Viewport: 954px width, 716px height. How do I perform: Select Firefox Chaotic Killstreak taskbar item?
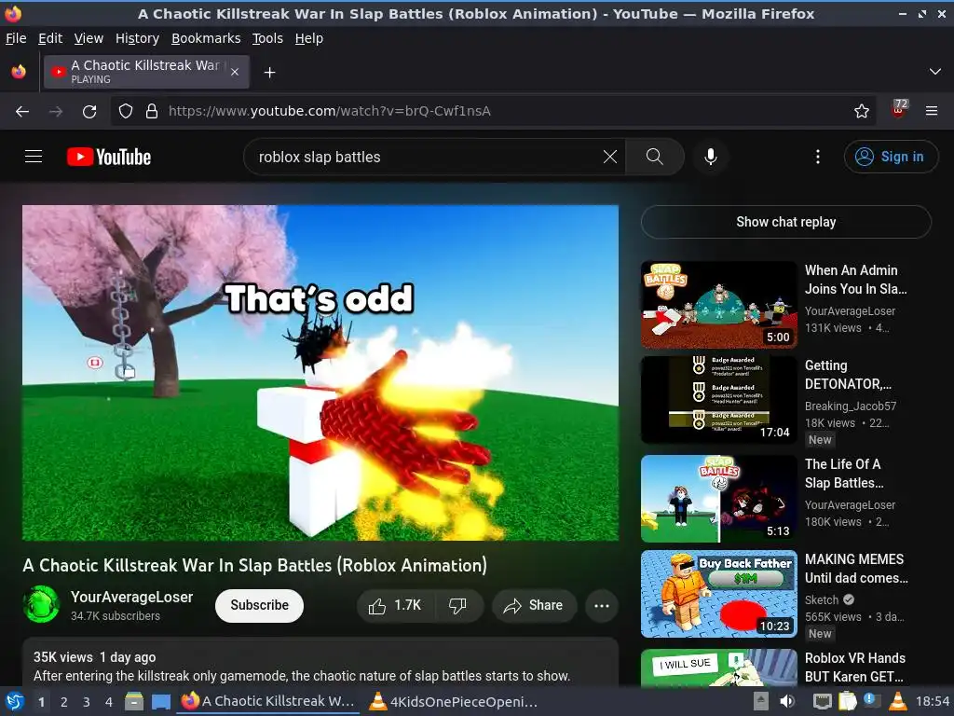(267, 701)
